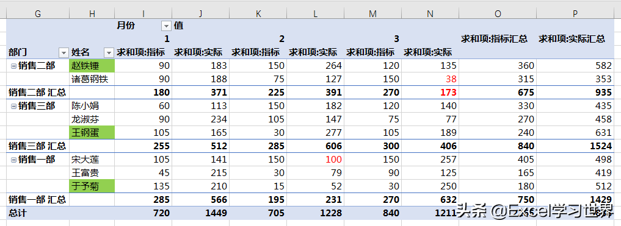This screenshot has height=226, width=621.
Task: Select column P header
Action: (x=575, y=14)
